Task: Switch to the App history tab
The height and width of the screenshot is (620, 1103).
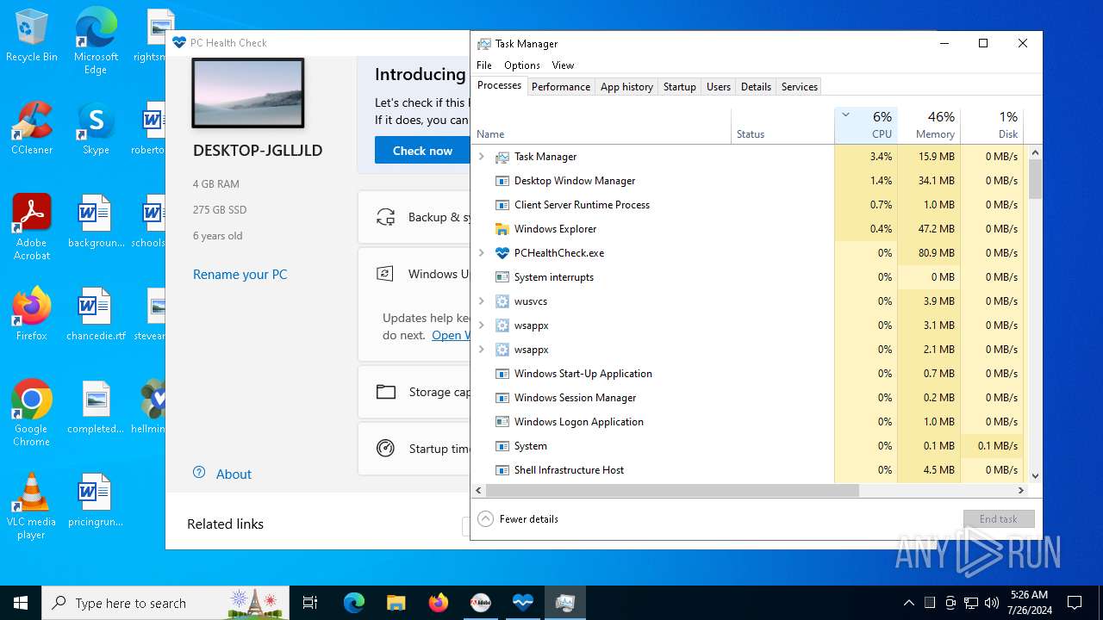Action: [626, 87]
